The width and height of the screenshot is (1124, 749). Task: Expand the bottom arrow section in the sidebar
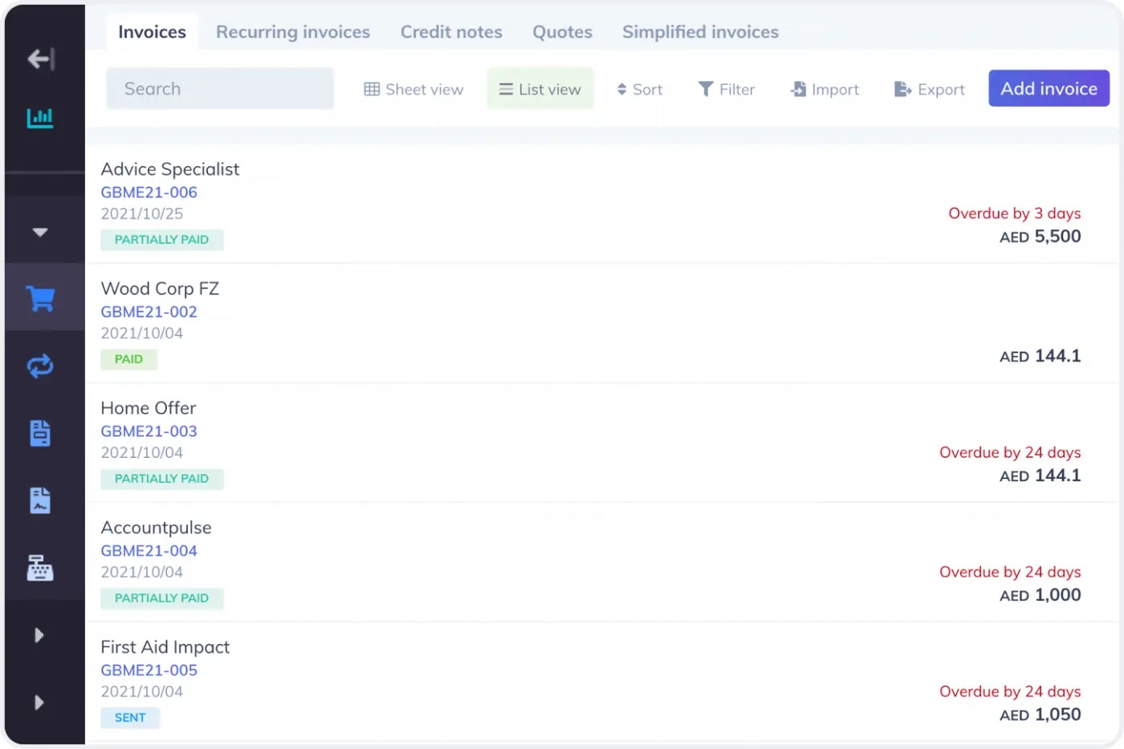[x=39, y=702]
